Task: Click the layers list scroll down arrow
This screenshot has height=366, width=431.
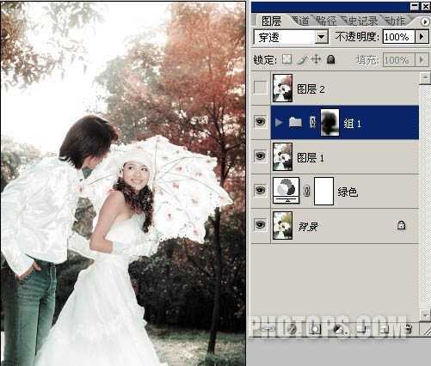Action: click(424, 314)
